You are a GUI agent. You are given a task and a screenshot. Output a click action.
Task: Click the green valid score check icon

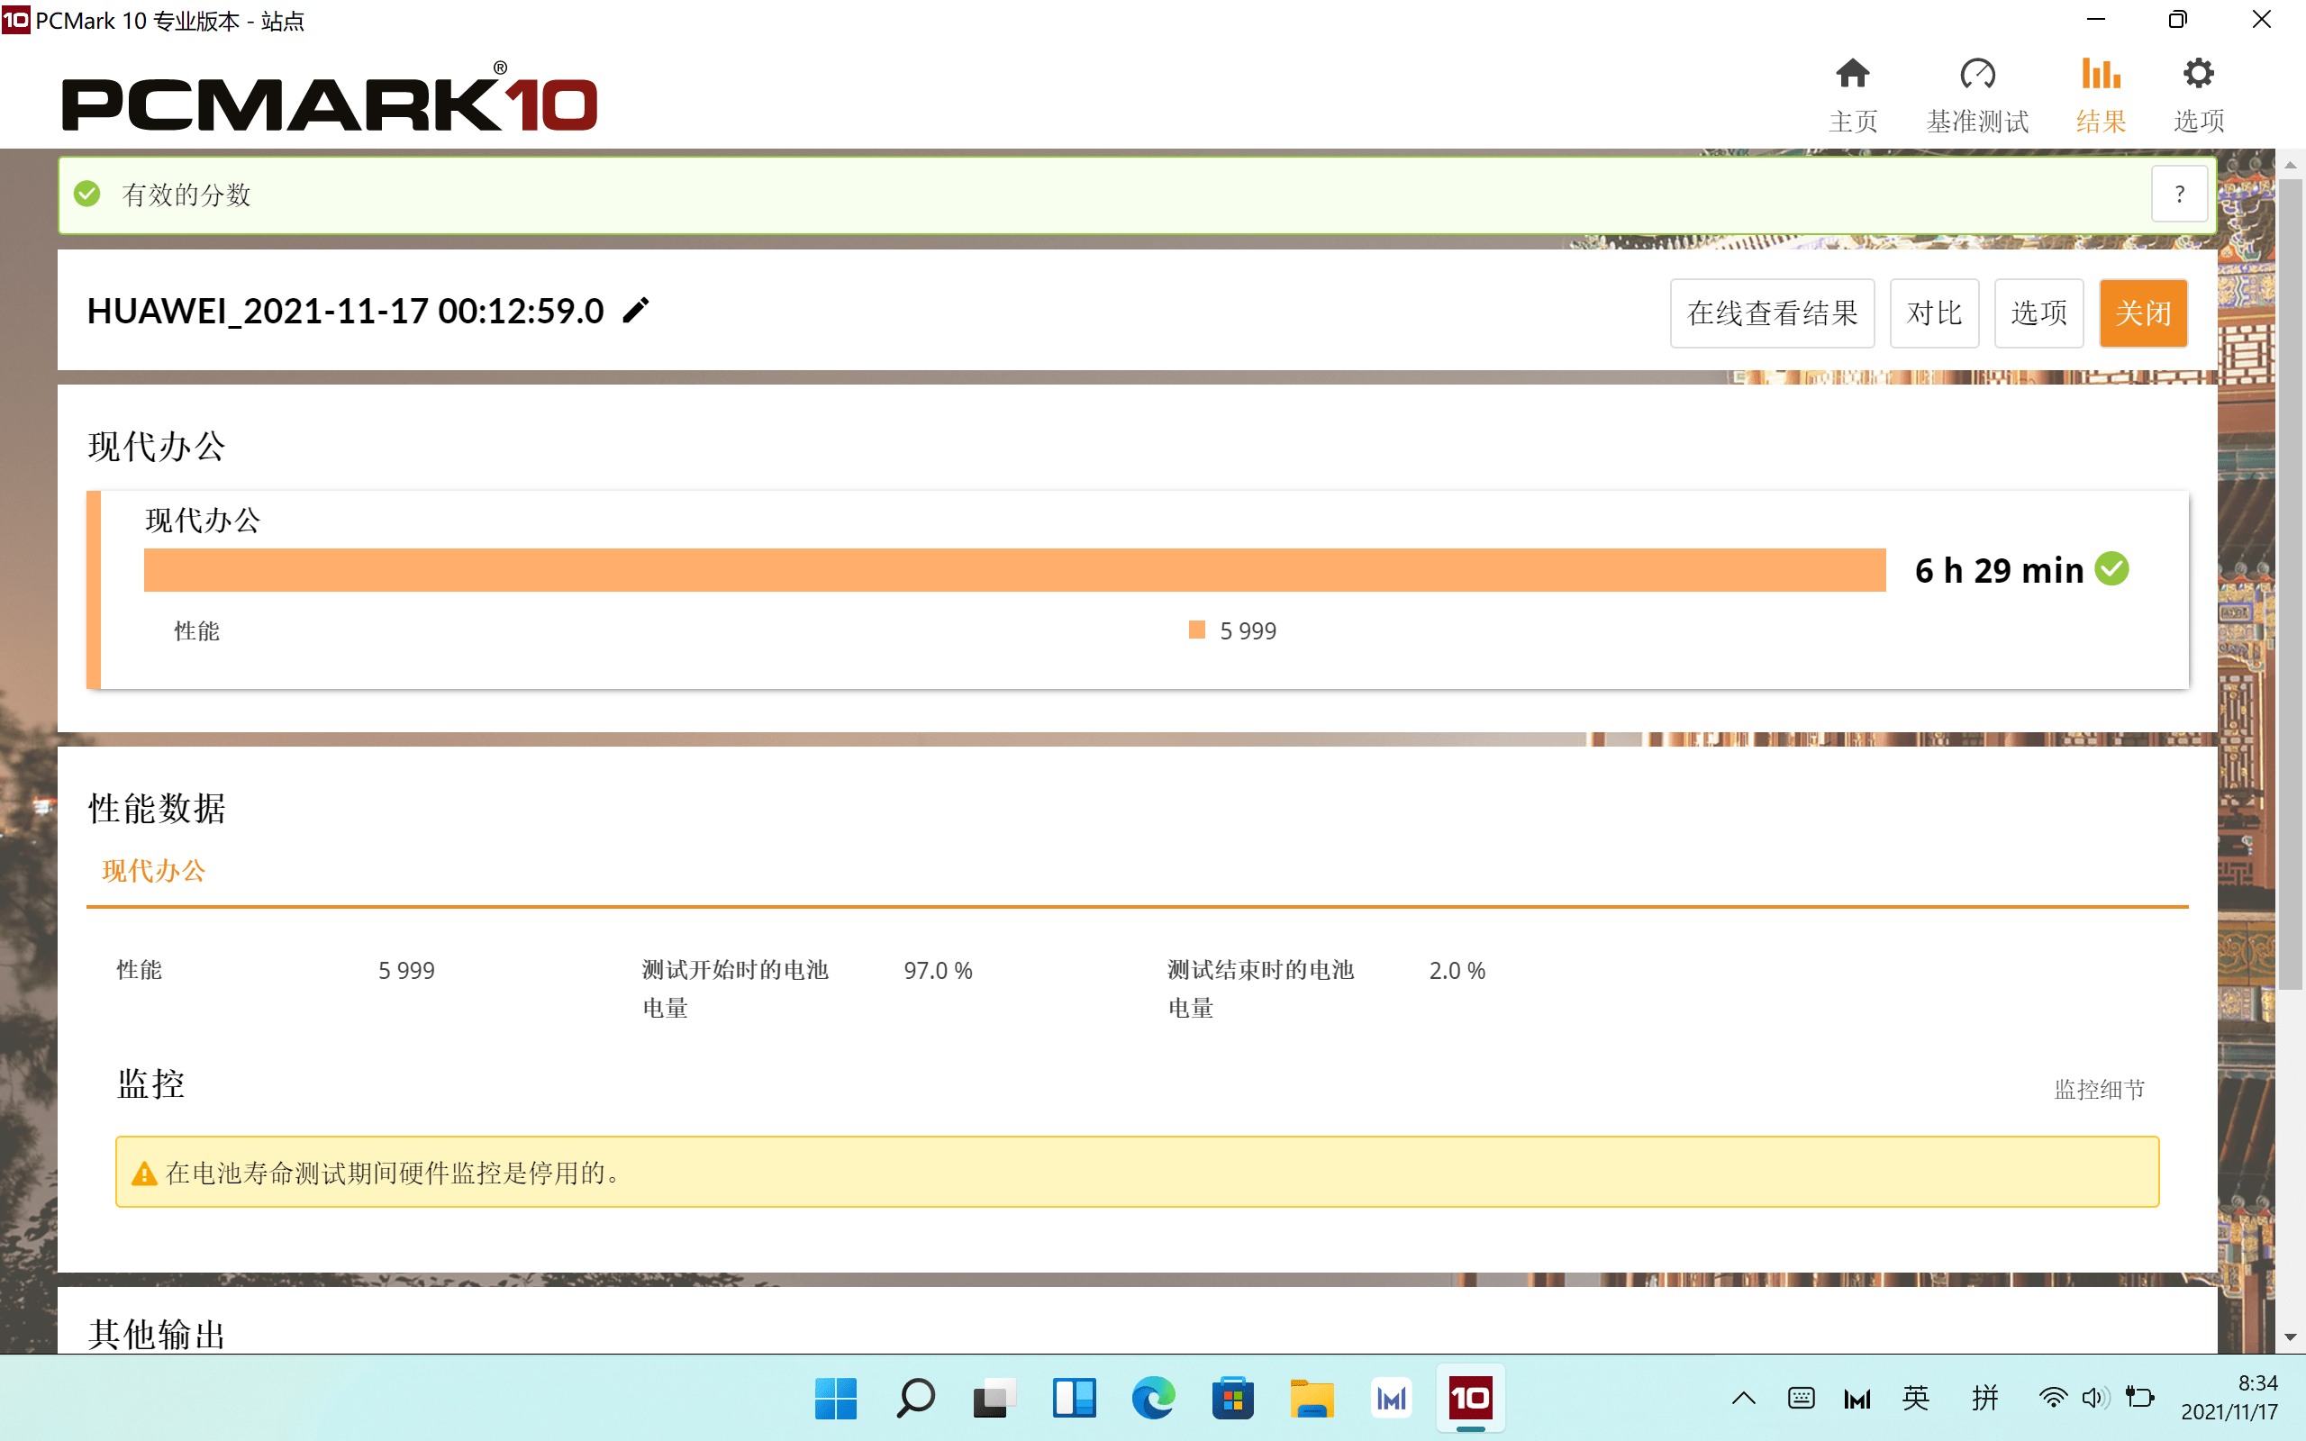click(x=86, y=195)
